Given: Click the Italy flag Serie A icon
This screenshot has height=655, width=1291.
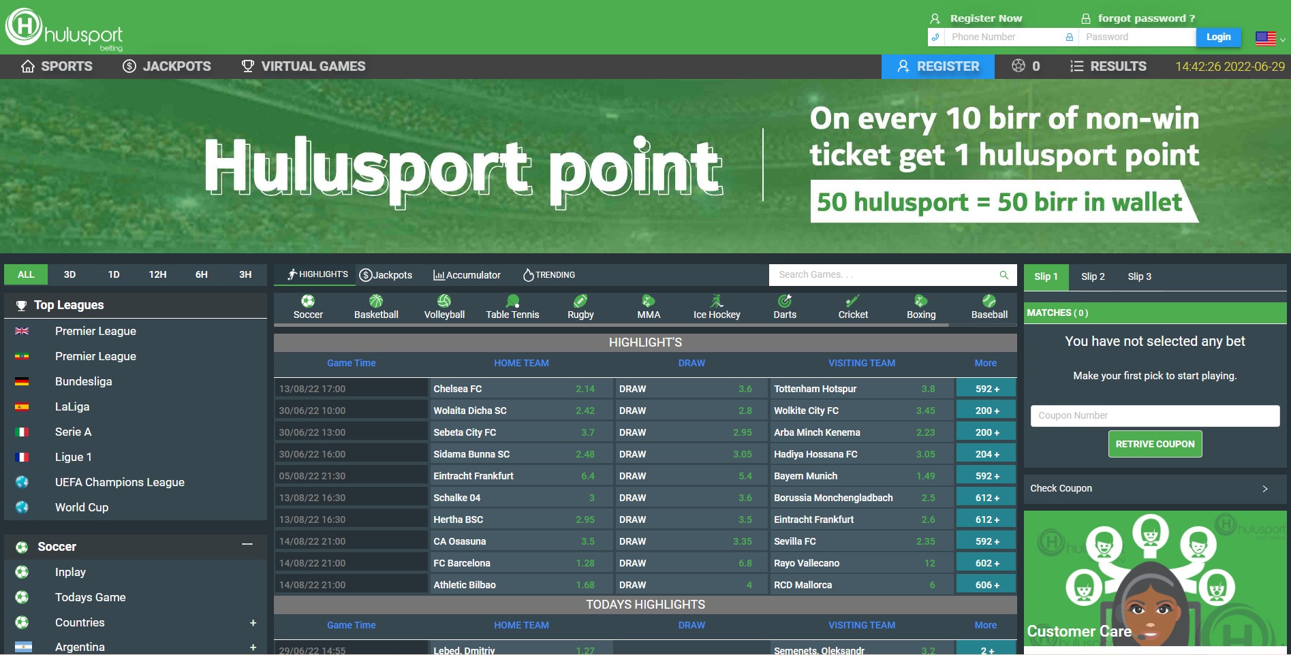Looking at the screenshot, I should (x=22, y=432).
